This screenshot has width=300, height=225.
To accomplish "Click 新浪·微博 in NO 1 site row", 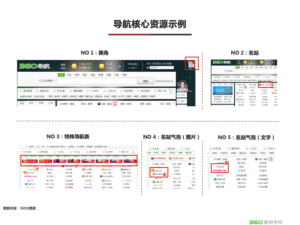I will click(87, 104).
